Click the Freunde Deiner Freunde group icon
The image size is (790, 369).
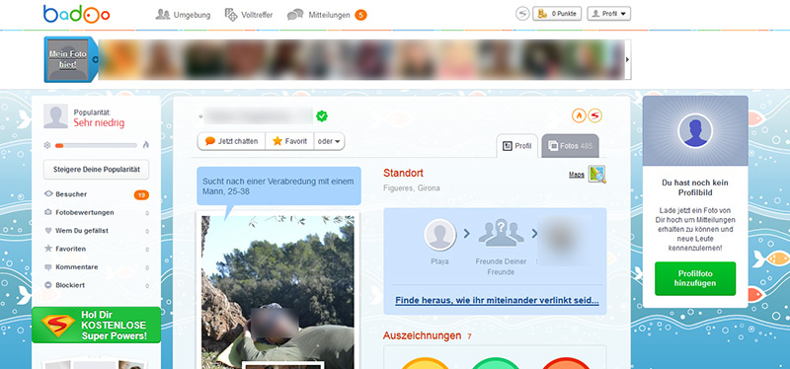pos(501,233)
